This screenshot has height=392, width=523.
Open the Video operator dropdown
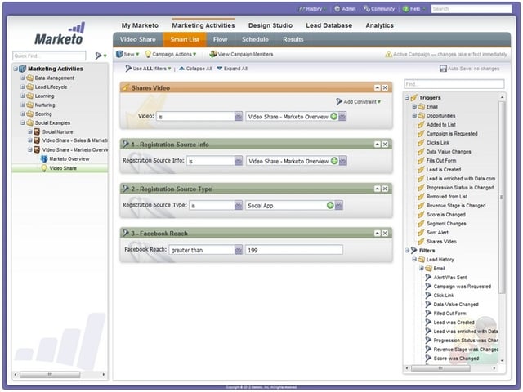(x=238, y=116)
